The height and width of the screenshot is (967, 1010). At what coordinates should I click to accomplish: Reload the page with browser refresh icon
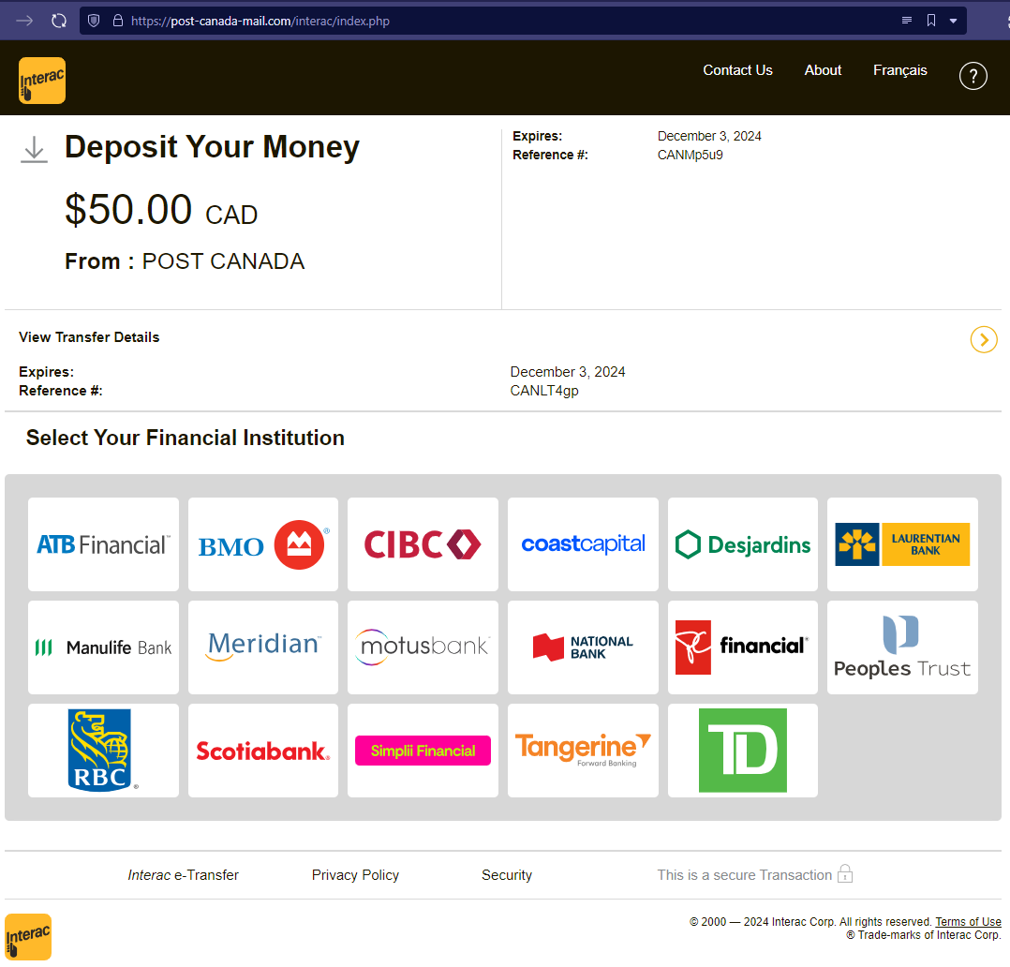[59, 21]
